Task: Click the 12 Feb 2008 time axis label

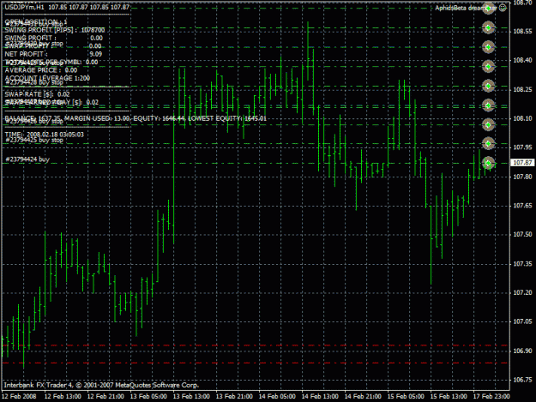Action: click(x=19, y=397)
